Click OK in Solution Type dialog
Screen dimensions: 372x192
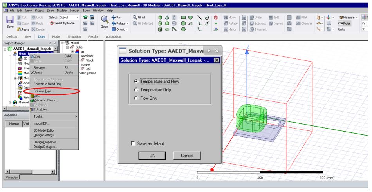click(152, 156)
